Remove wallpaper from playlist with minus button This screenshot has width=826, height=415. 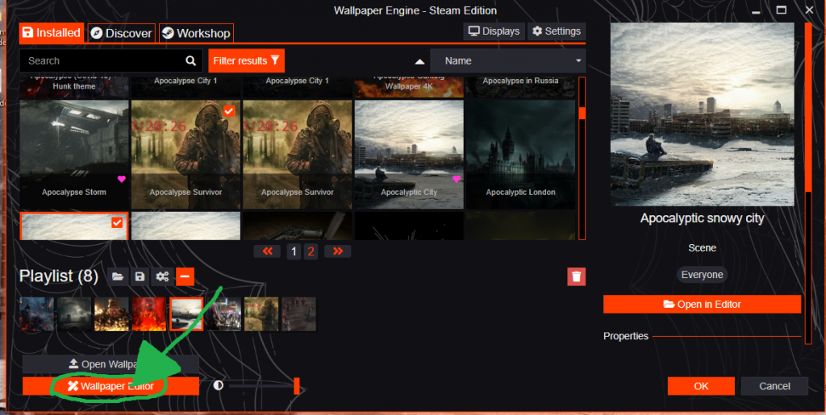(x=185, y=276)
